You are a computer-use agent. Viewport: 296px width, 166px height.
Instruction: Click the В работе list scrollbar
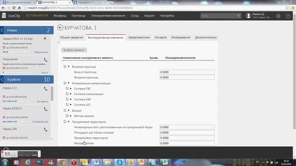pos(52,93)
